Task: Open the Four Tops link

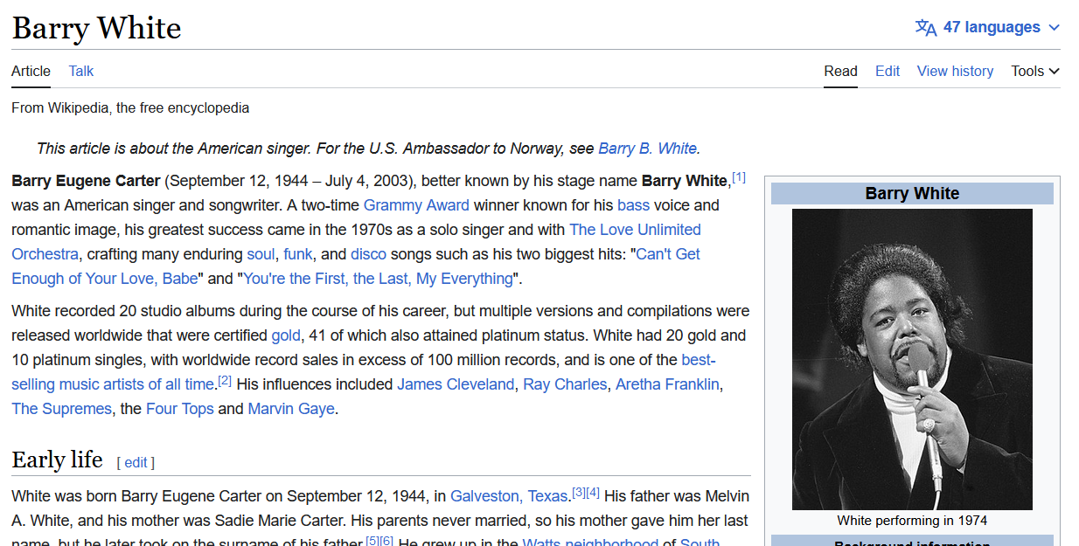Action: (x=179, y=409)
